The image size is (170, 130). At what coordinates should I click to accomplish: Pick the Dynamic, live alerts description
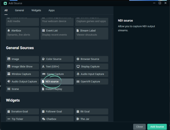point(19,35)
